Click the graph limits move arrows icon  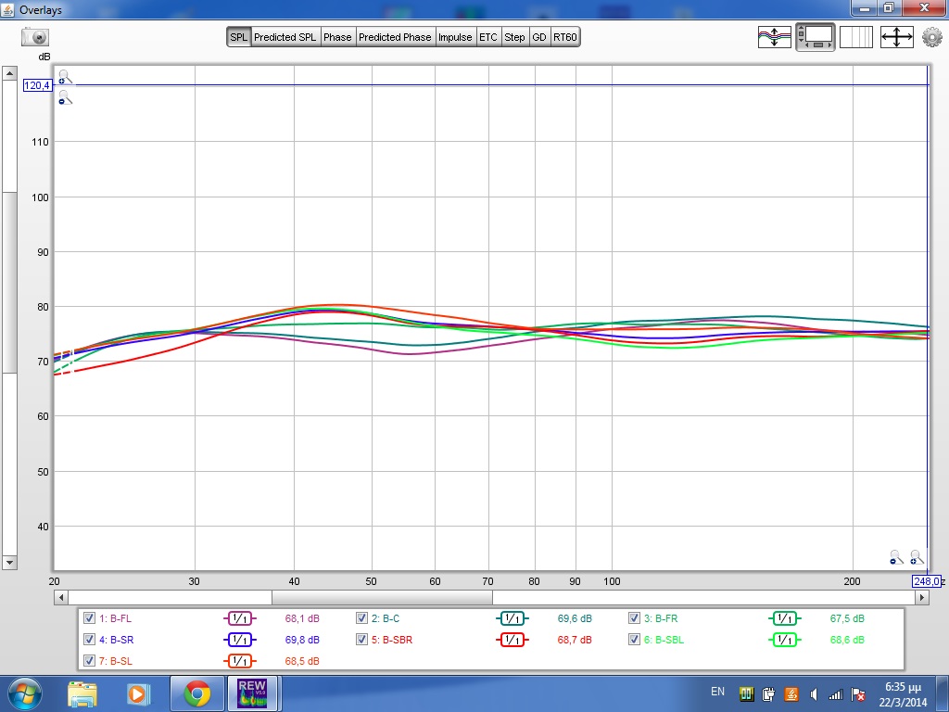tap(896, 37)
